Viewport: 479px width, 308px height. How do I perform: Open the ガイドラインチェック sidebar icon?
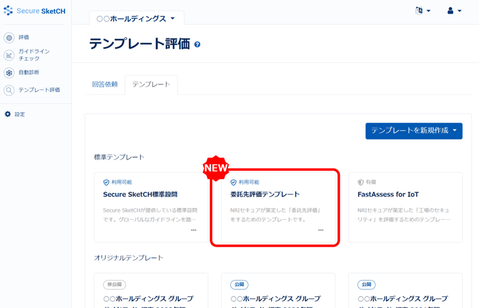9,55
